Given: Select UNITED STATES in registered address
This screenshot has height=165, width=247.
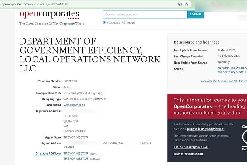Looking at the screenshot, I should [x=75, y=131].
